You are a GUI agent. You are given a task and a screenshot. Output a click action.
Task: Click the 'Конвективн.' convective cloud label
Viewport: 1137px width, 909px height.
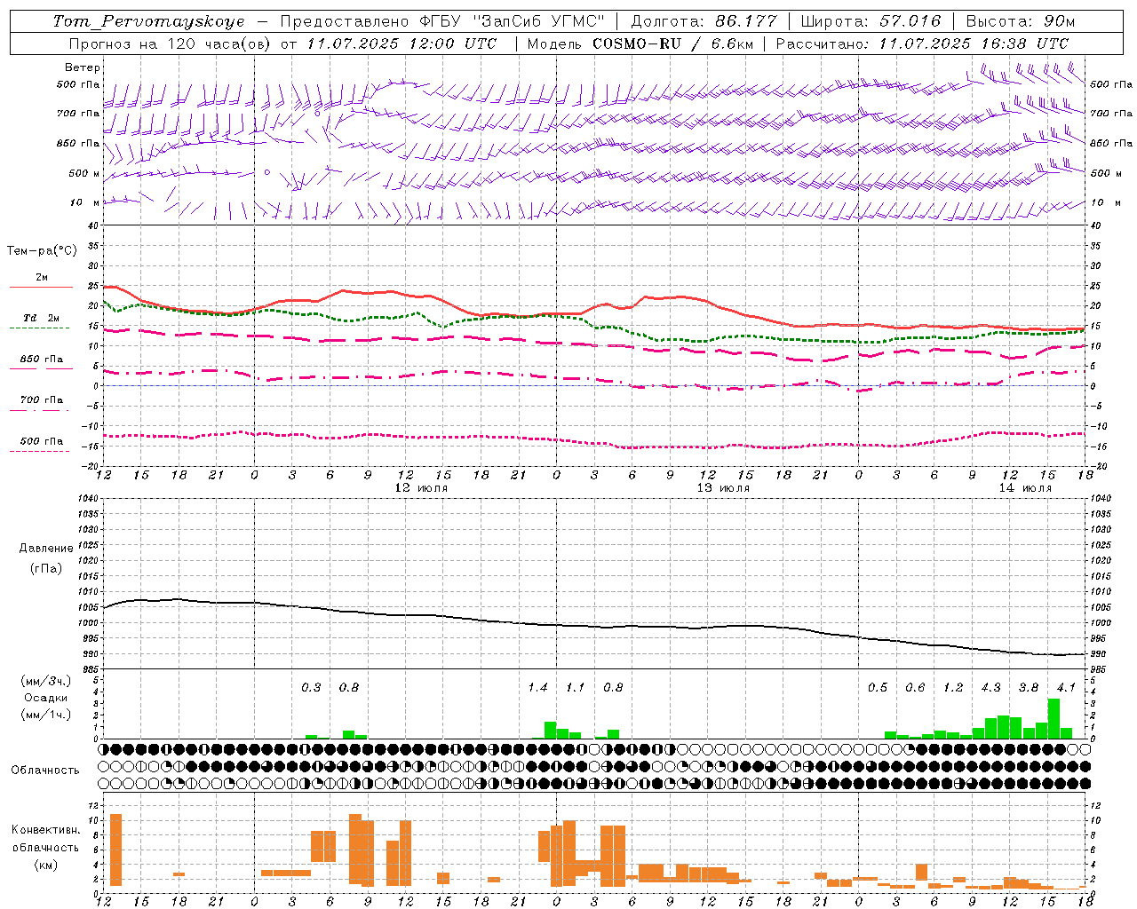tap(45, 830)
